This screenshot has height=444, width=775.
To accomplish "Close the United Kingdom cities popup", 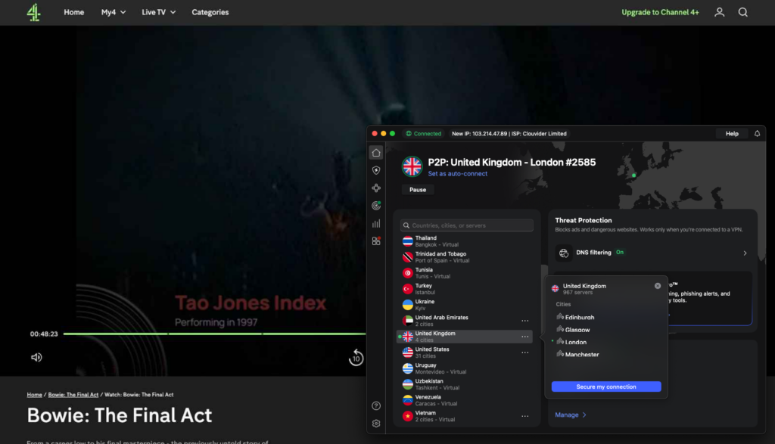I will click(x=658, y=286).
